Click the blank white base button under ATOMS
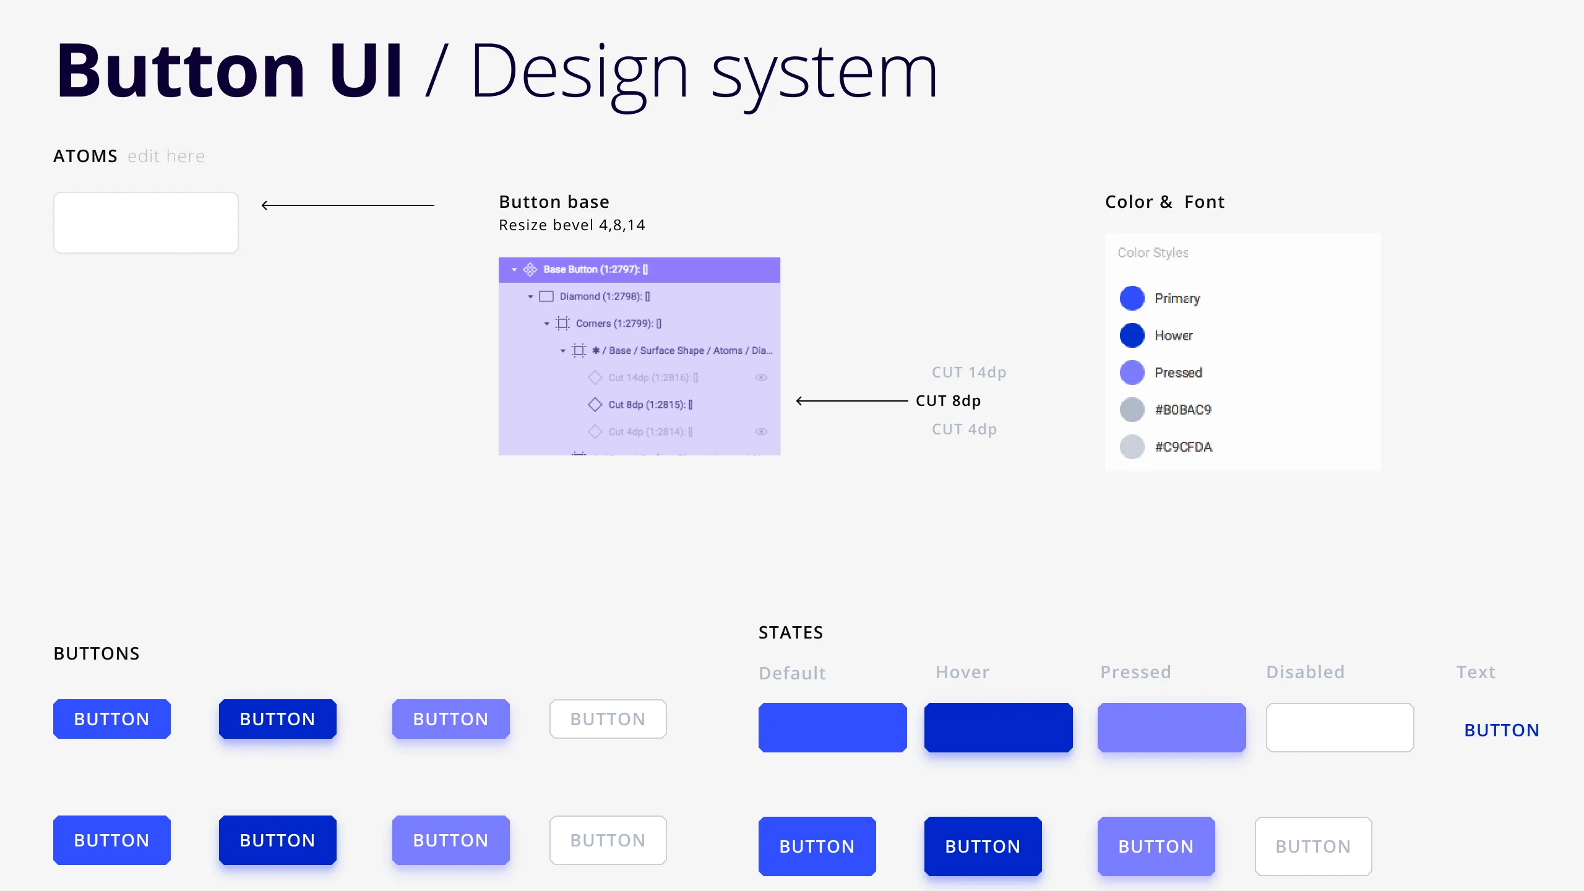 [146, 223]
